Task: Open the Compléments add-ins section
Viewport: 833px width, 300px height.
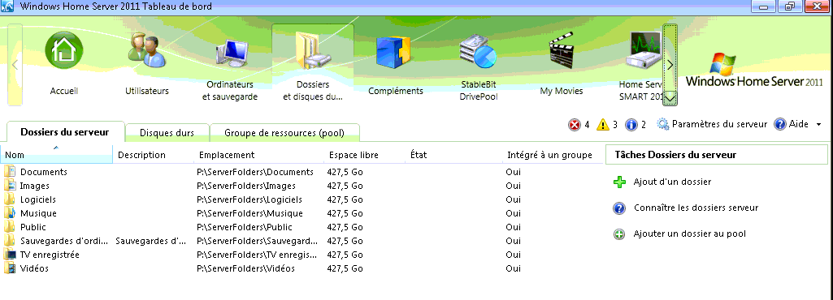Action: click(x=396, y=65)
